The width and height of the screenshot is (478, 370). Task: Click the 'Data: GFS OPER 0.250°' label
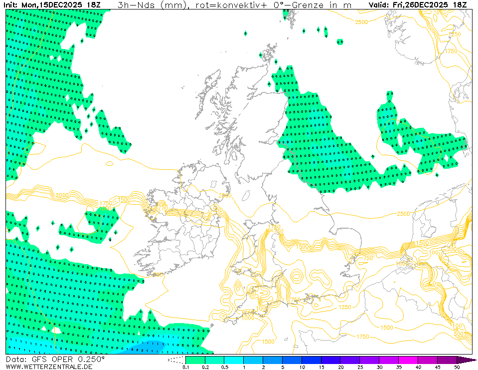[x=55, y=359]
